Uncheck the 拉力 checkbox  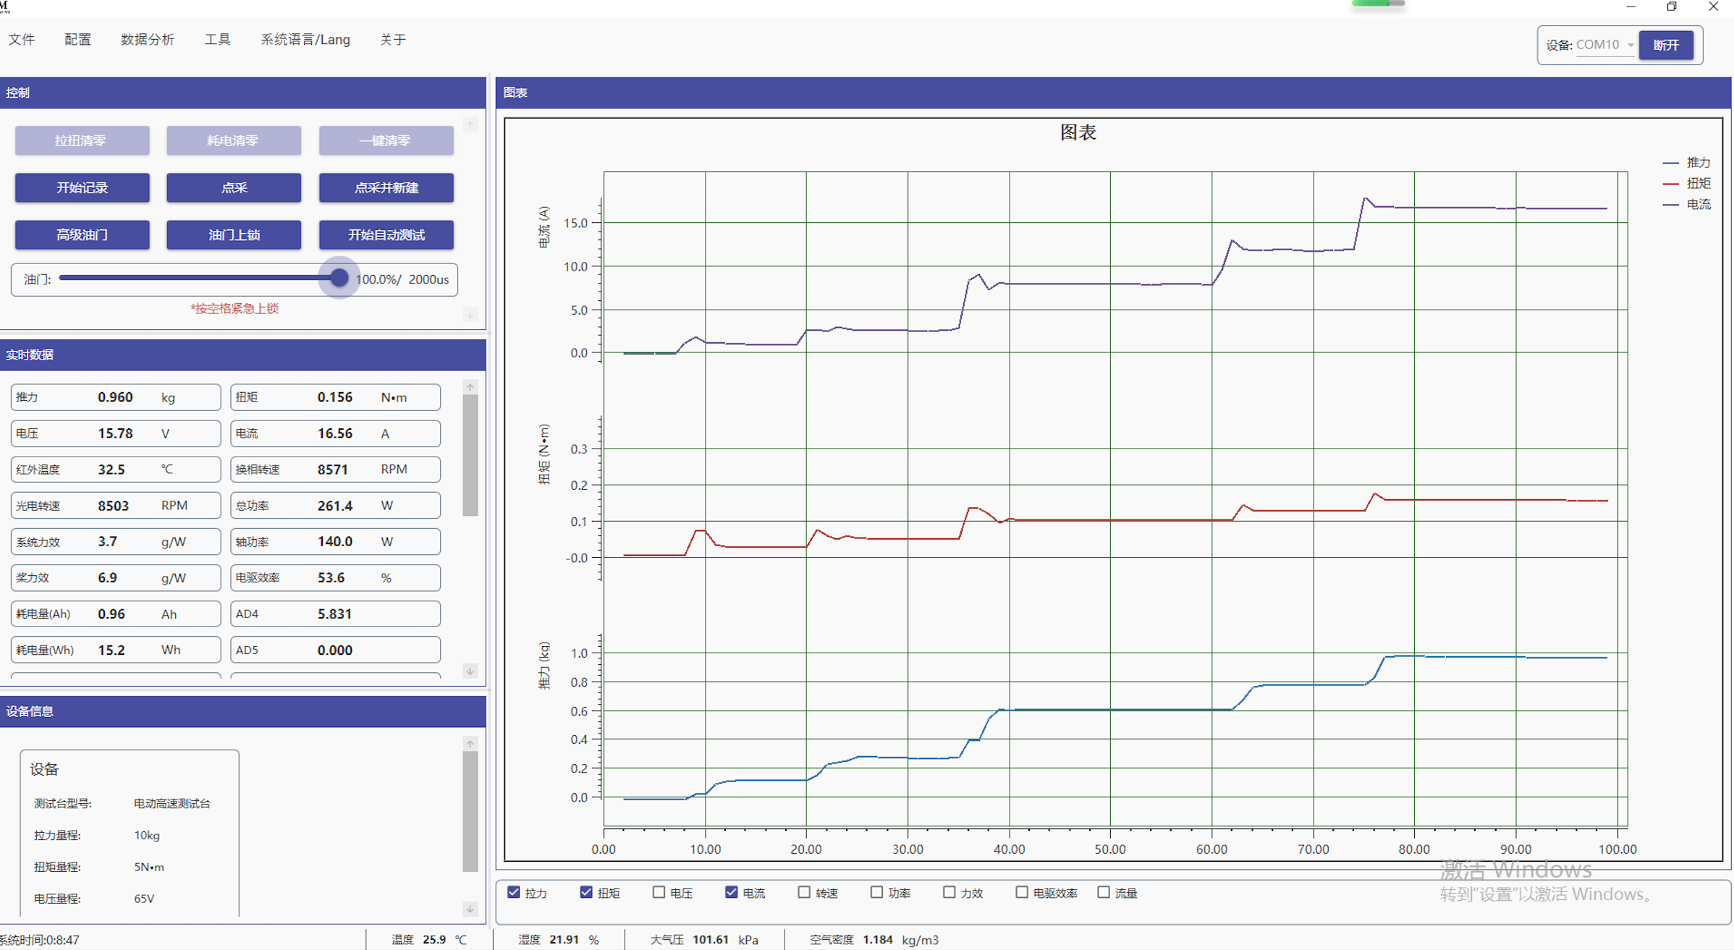tap(514, 892)
